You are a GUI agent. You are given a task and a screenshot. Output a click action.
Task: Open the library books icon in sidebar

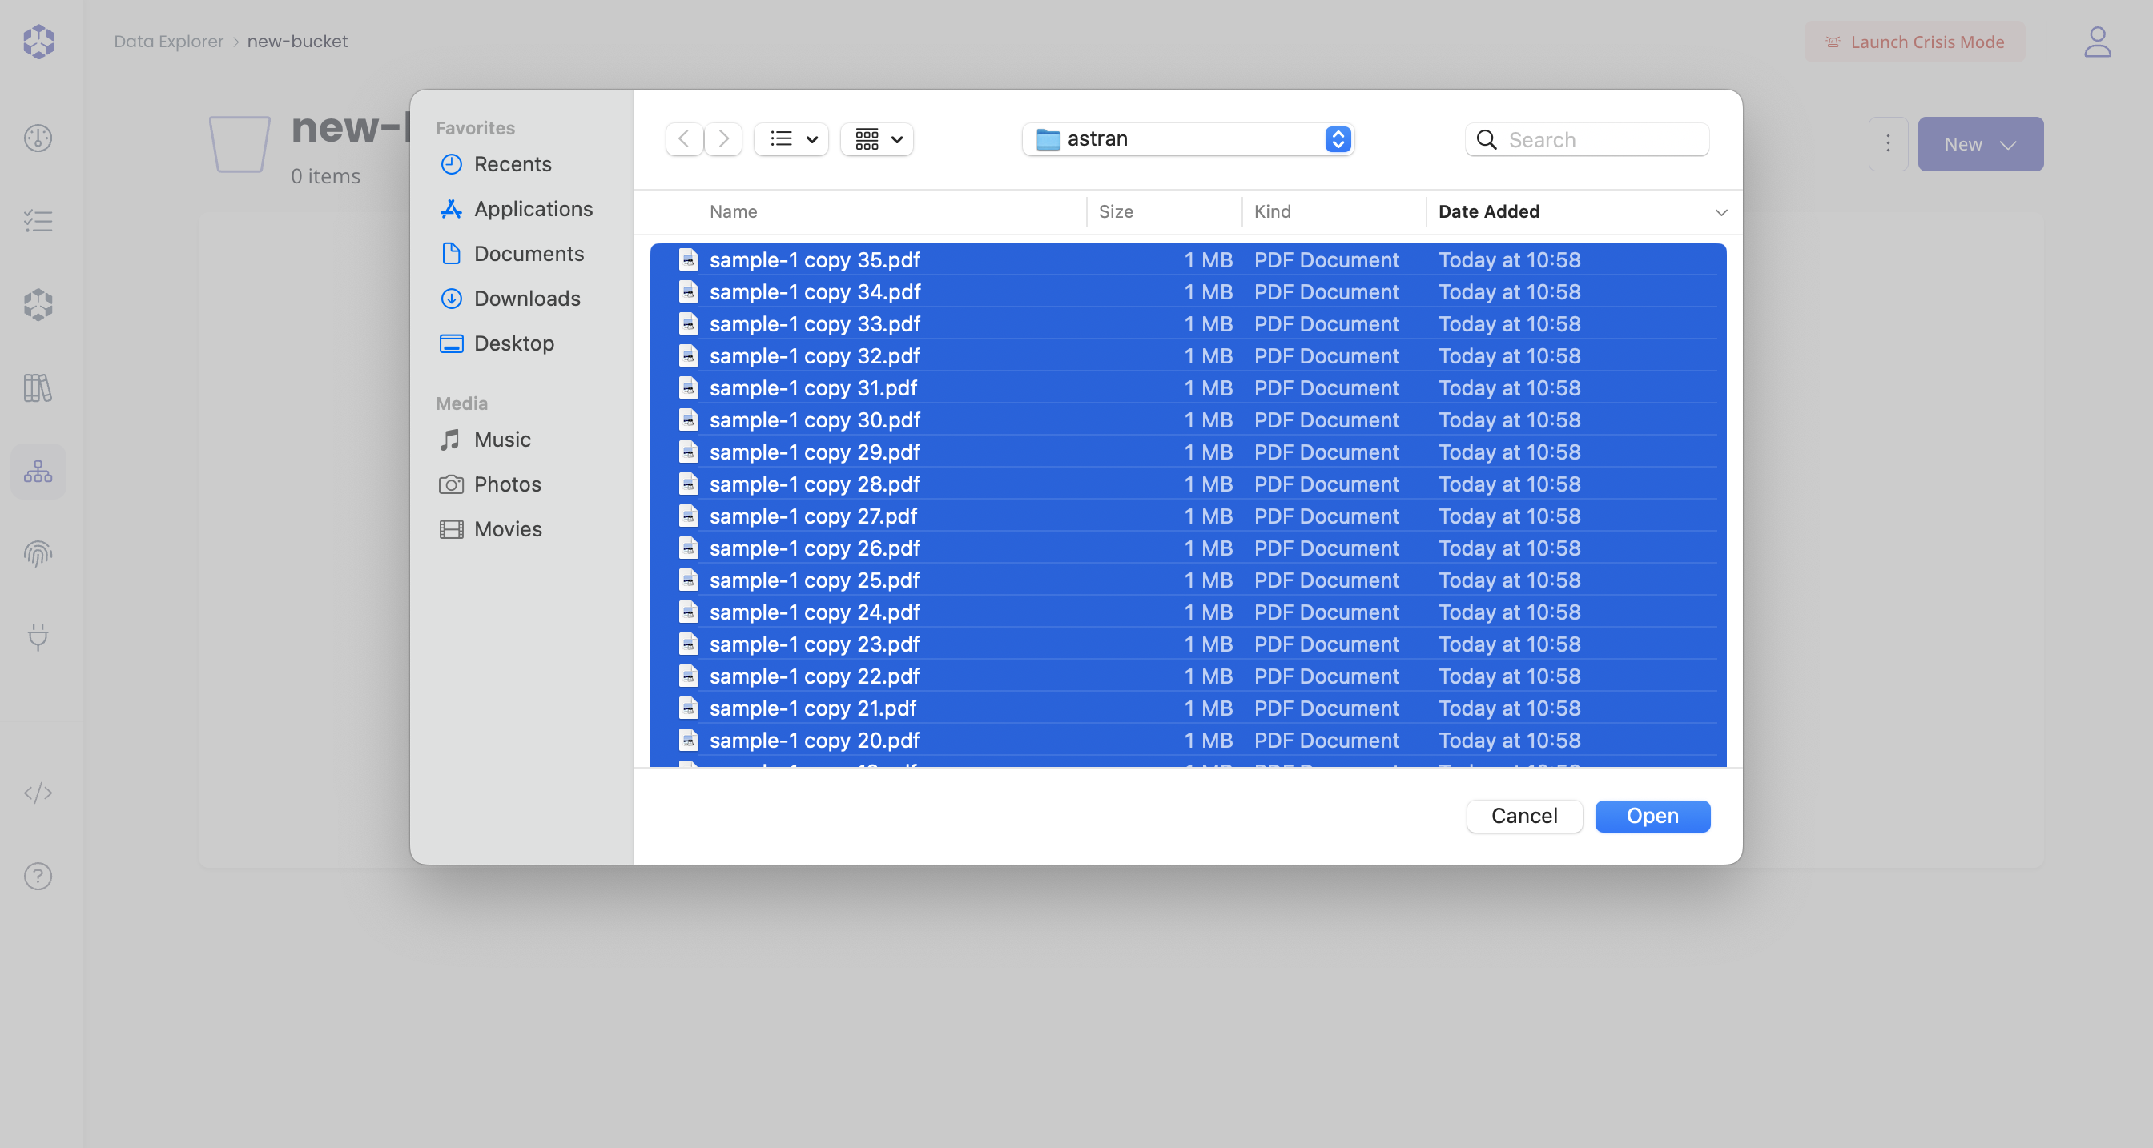[38, 387]
